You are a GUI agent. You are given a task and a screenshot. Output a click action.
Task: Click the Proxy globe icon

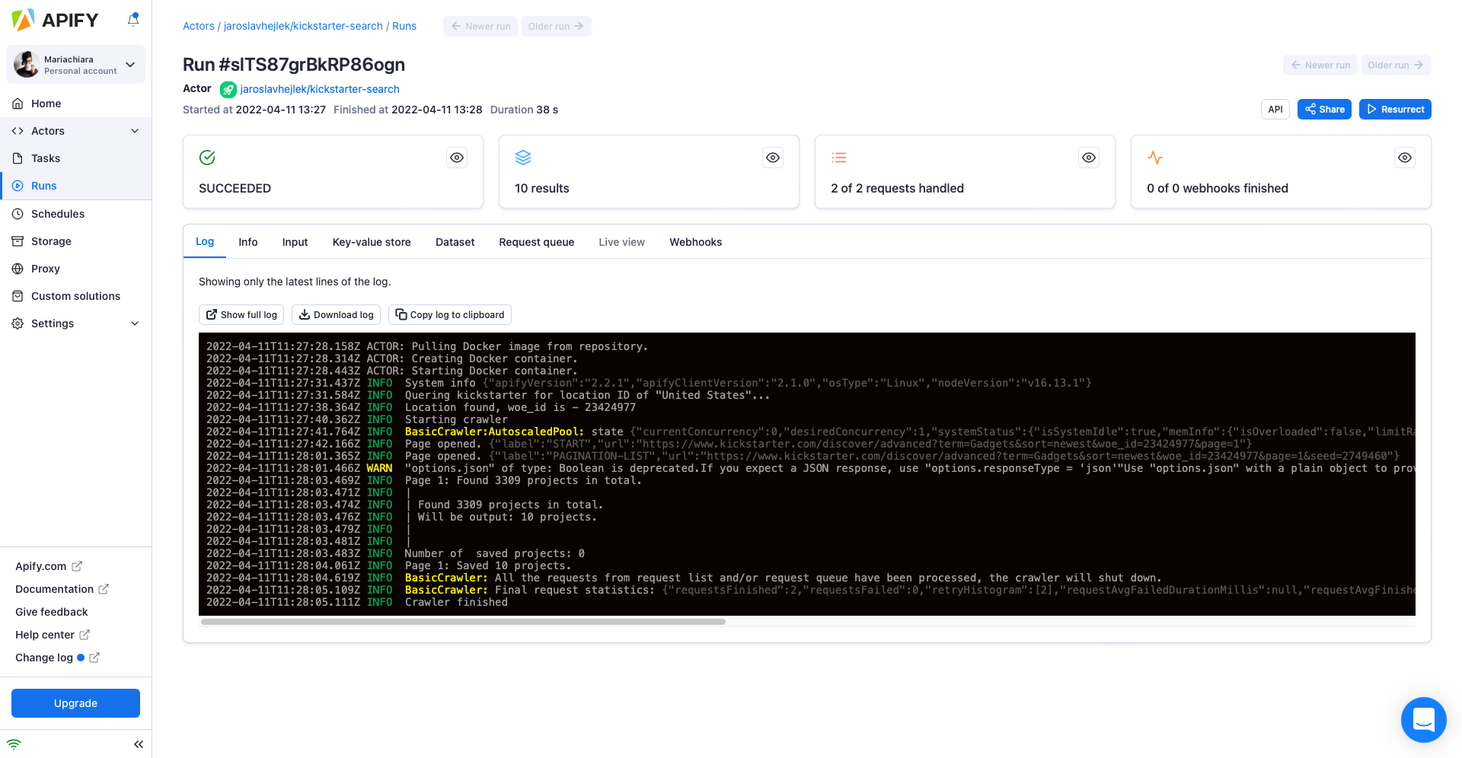pos(18,269)
